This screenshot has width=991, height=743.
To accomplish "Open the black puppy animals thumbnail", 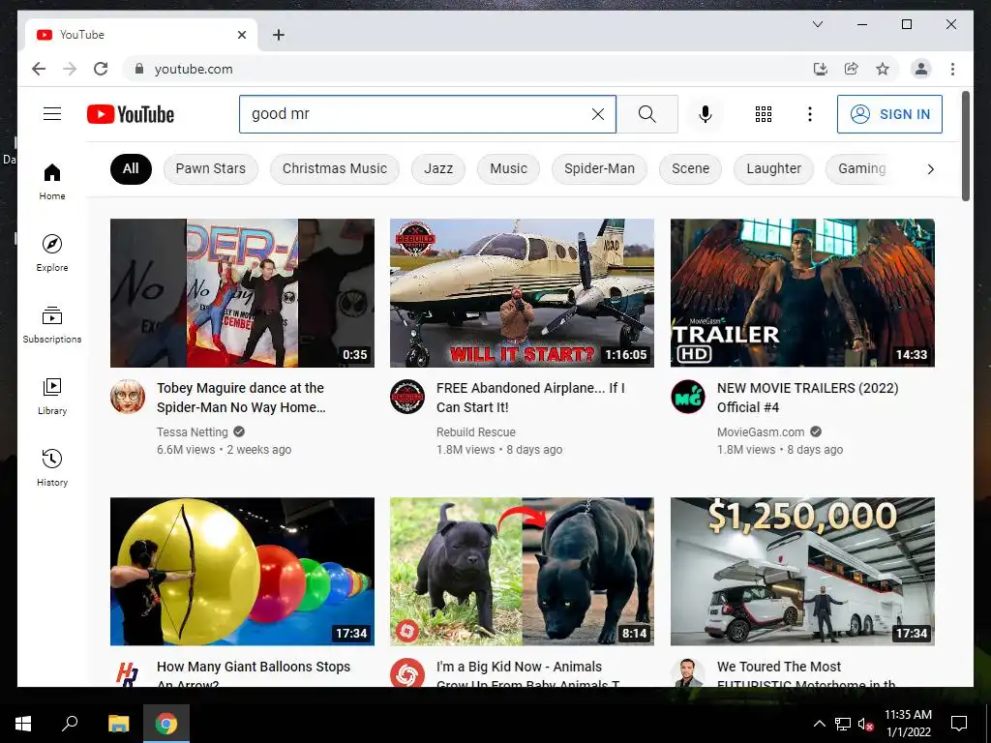I will [522, 571].
